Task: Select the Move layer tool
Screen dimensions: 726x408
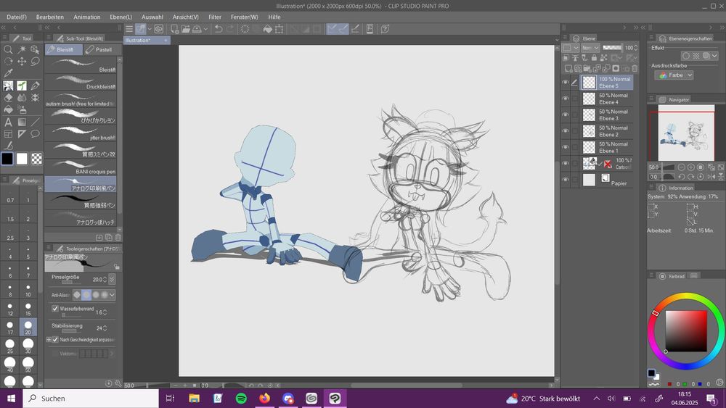Action: pos(22,62)
